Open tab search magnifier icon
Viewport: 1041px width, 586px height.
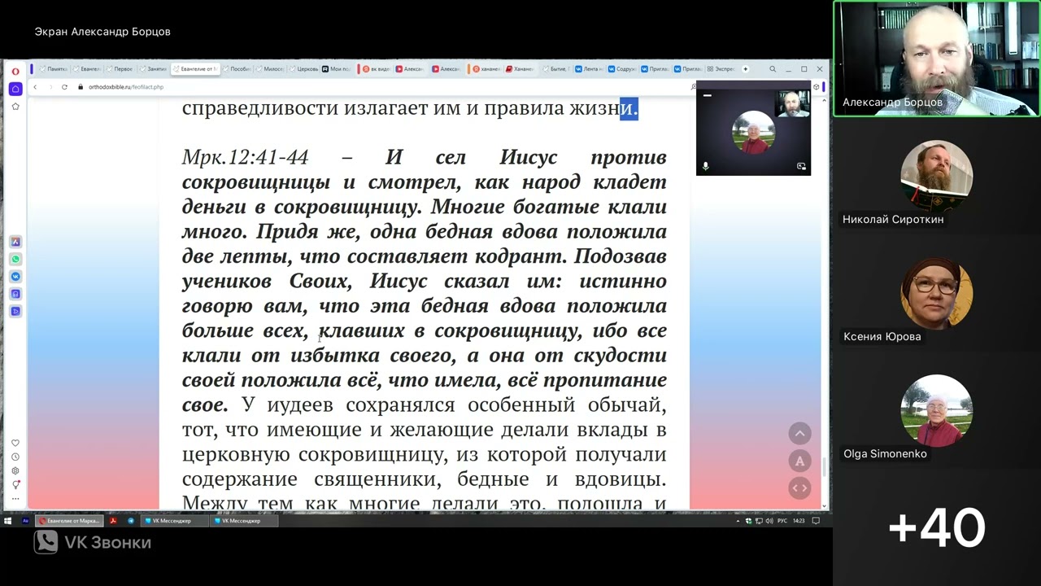773,69
